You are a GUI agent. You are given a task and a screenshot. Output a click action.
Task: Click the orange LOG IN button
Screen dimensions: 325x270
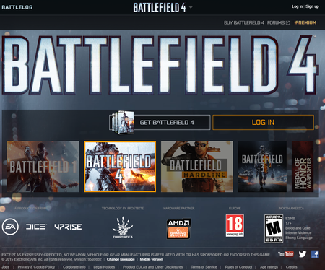[x=263, y=122]
